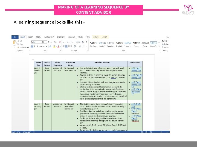Switch to the INSERT tab
The image size is (197, 148).
click(x=30, y=37)
